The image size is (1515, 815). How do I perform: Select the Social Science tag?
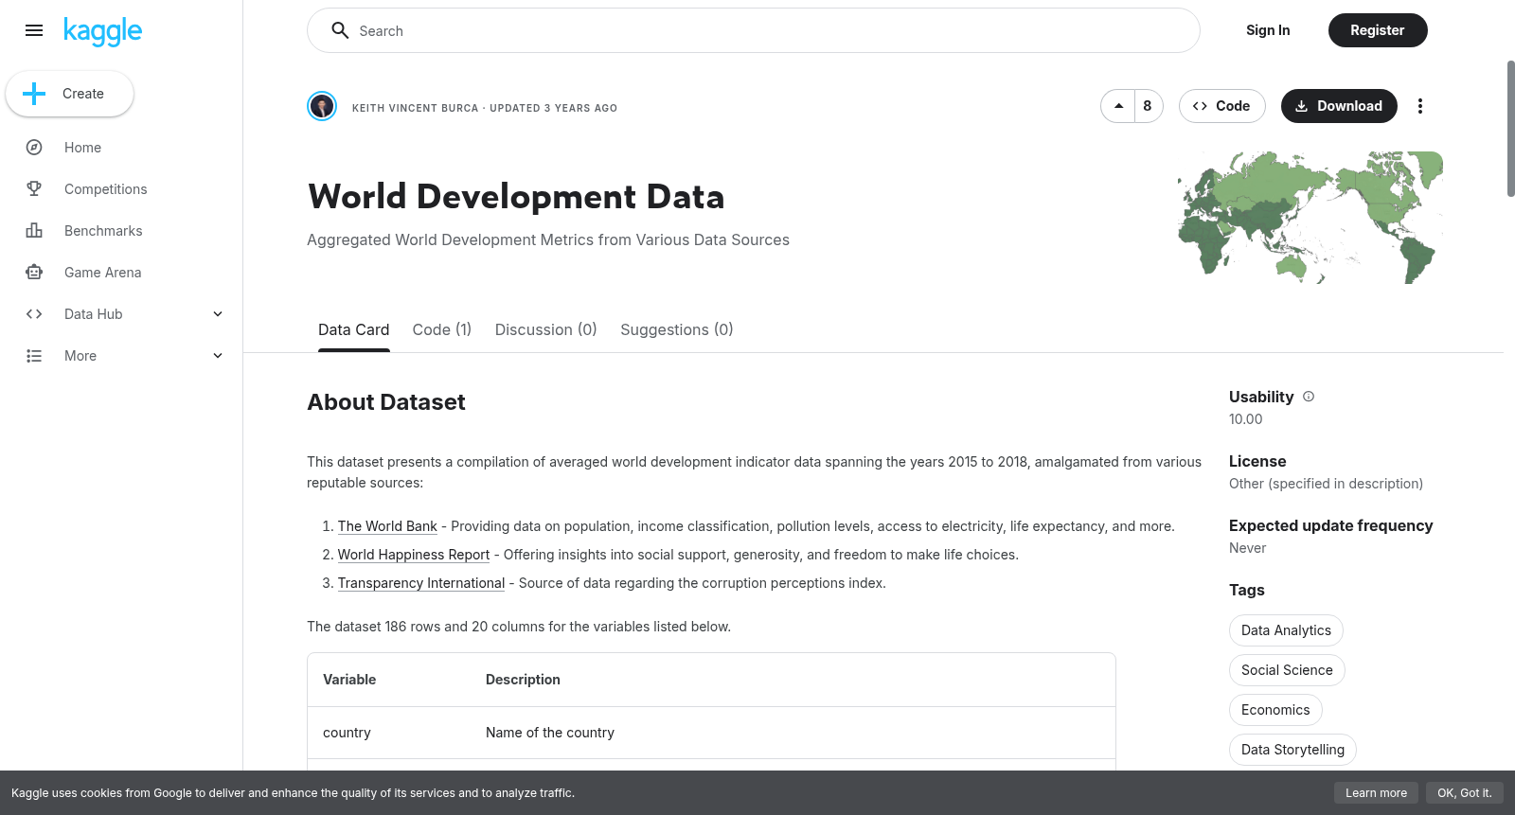coord(1287,670)
